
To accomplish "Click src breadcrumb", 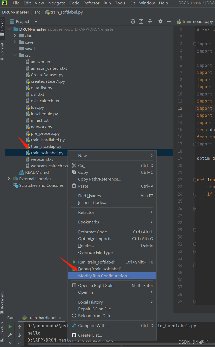I will point(37,12).
